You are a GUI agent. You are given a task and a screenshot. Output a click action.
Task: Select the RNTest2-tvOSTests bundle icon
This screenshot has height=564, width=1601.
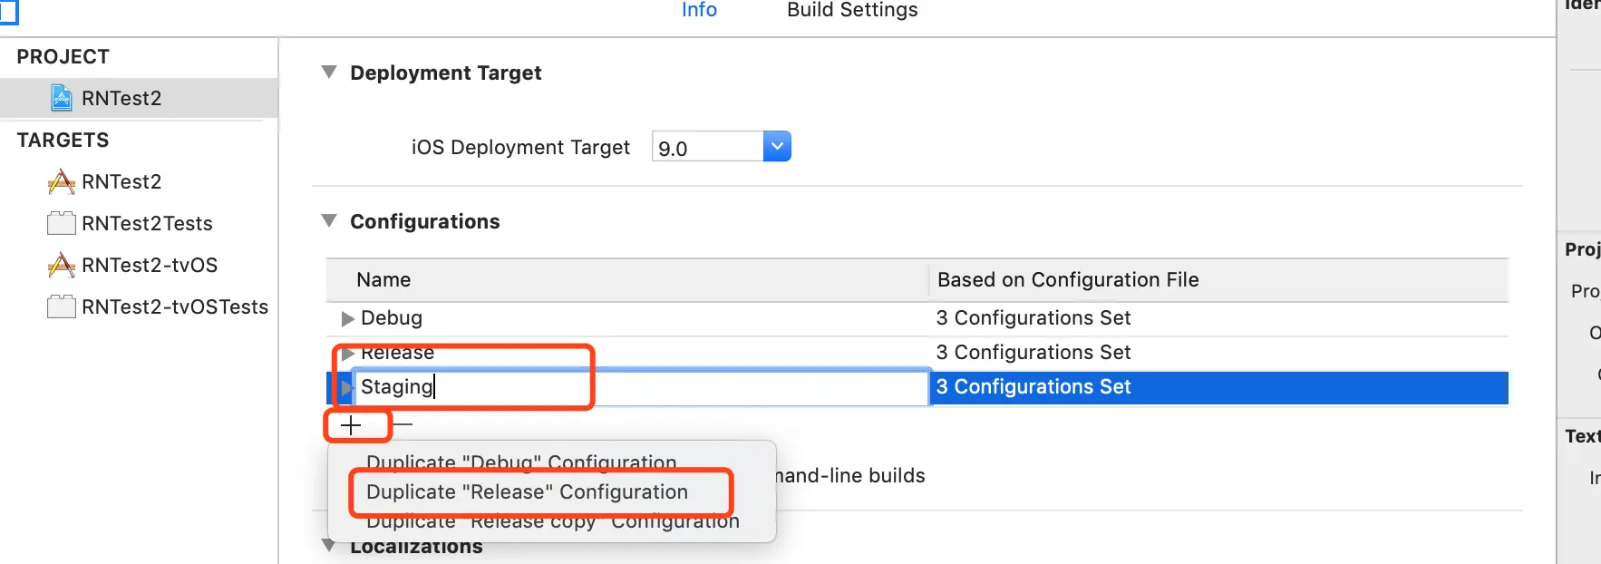(61, 306)
